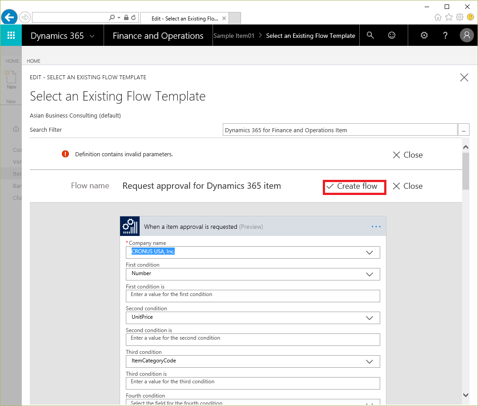Click the Definition contains invalid parameters text
Image resolution: width=478 pixels, height=406 pixels.
pyautogui.click(x=124, y=154)
